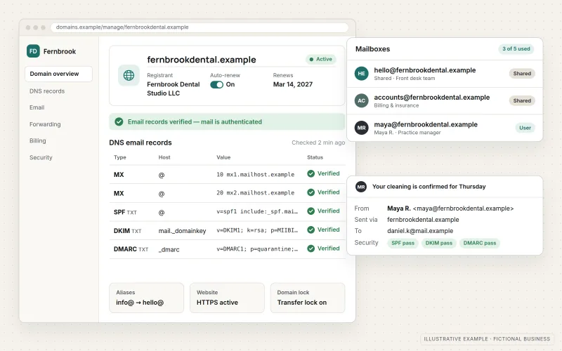Click the DMARC TXT type cell
Screen dimensions: 562x351
pos(131,249)
